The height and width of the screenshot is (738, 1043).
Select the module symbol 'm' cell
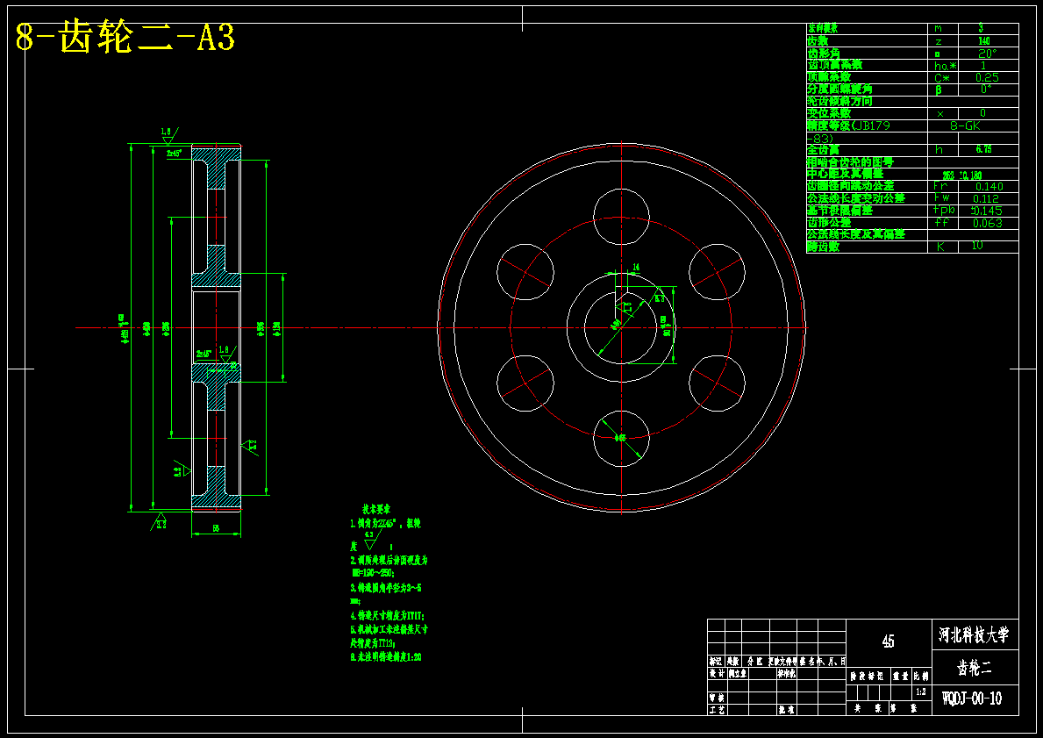[x=938, y=29]
